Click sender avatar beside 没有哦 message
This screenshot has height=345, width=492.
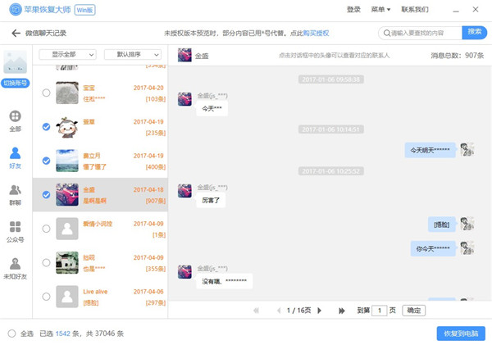[184, 271]
